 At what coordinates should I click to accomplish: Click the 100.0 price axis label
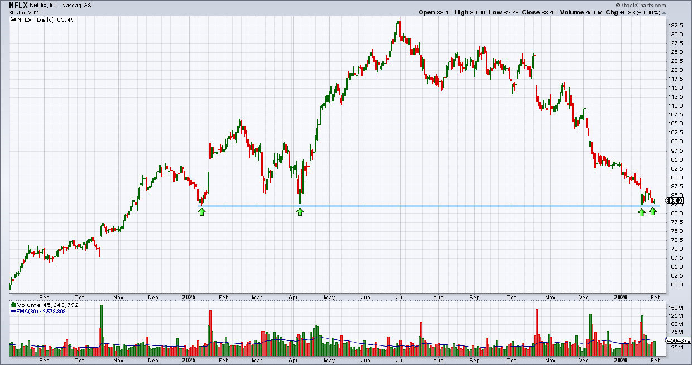675,142
